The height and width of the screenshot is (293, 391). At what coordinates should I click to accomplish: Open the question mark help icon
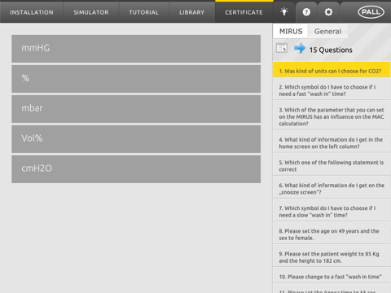pos(306,12)
